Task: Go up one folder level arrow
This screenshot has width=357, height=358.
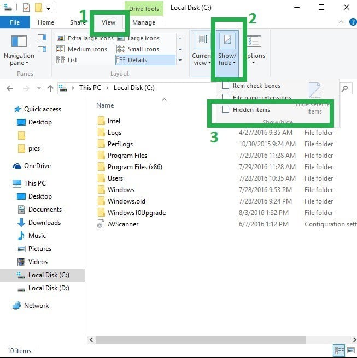Action: 50,88
